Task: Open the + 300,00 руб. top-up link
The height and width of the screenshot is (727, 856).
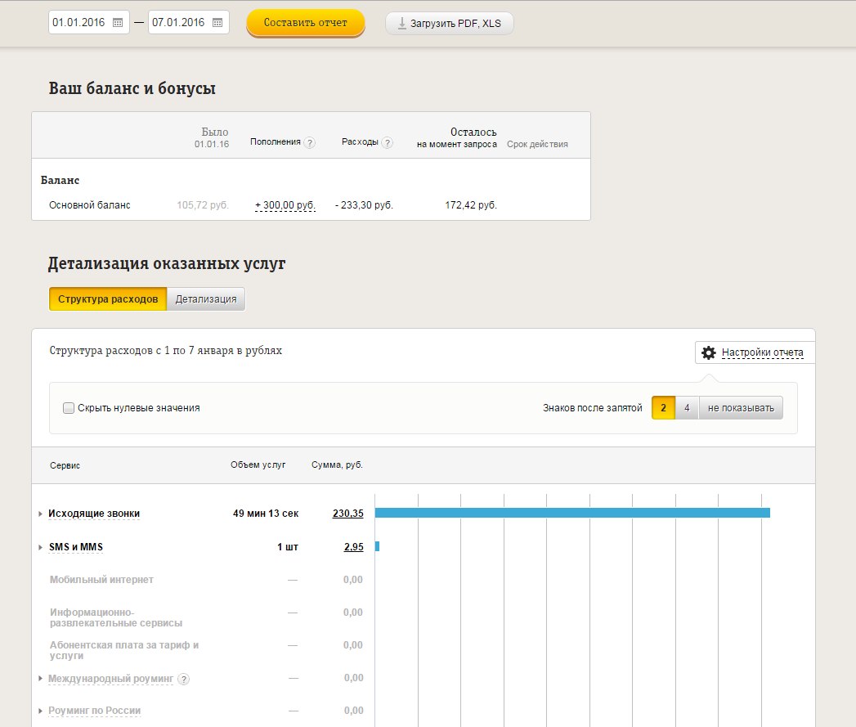Action: tap(285, 205)
